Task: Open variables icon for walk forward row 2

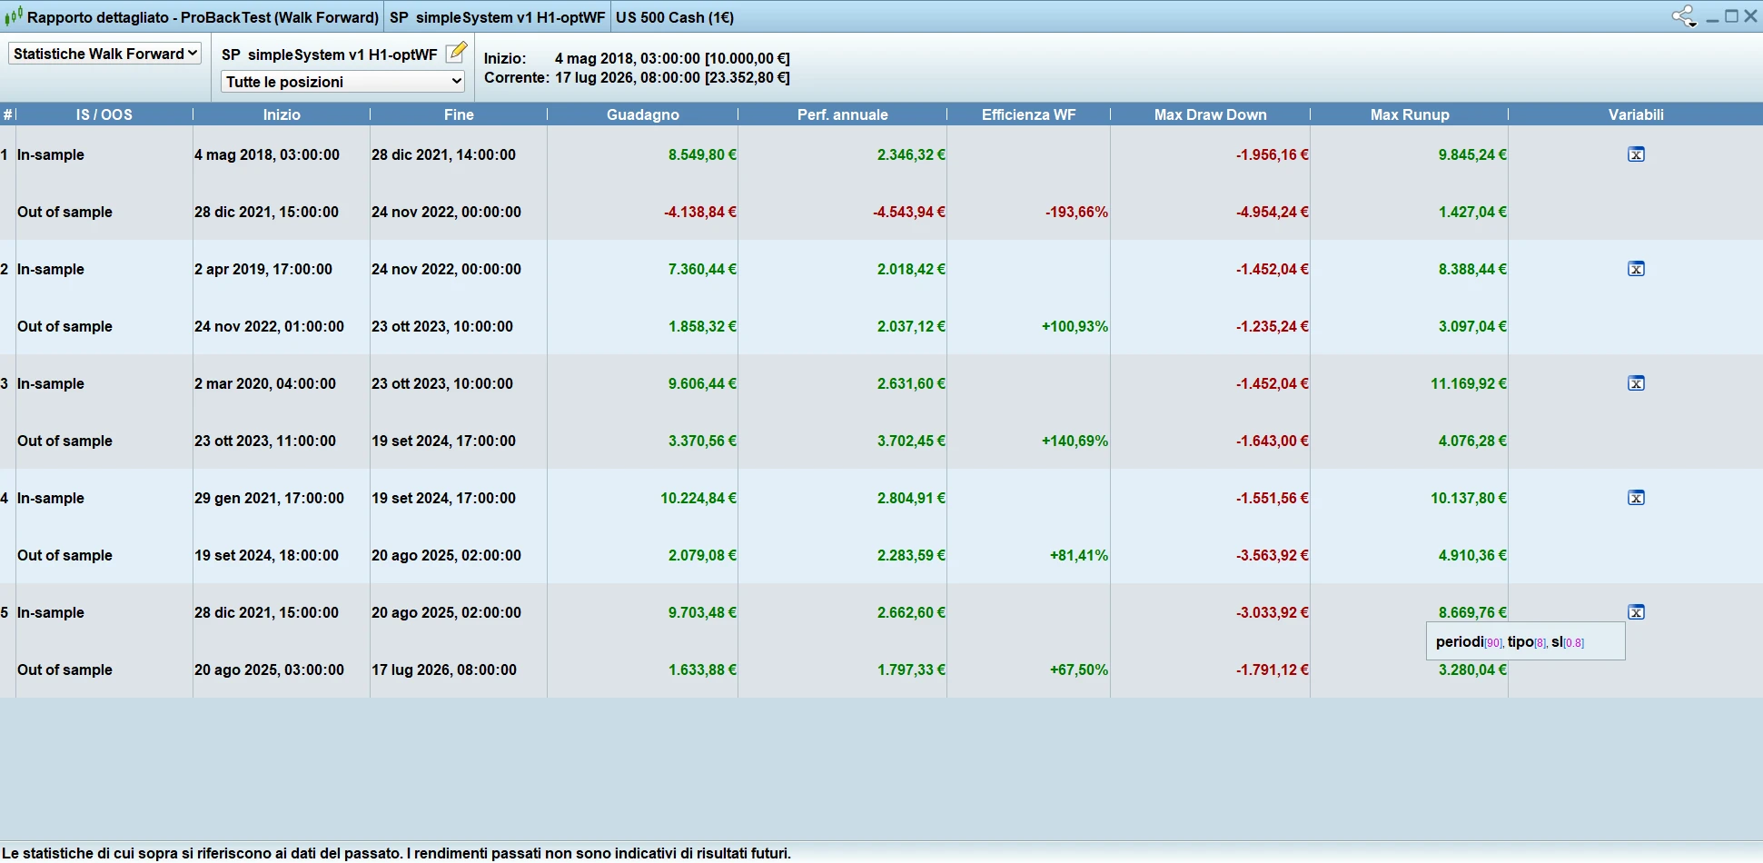Action: (x=1636, y=269)
